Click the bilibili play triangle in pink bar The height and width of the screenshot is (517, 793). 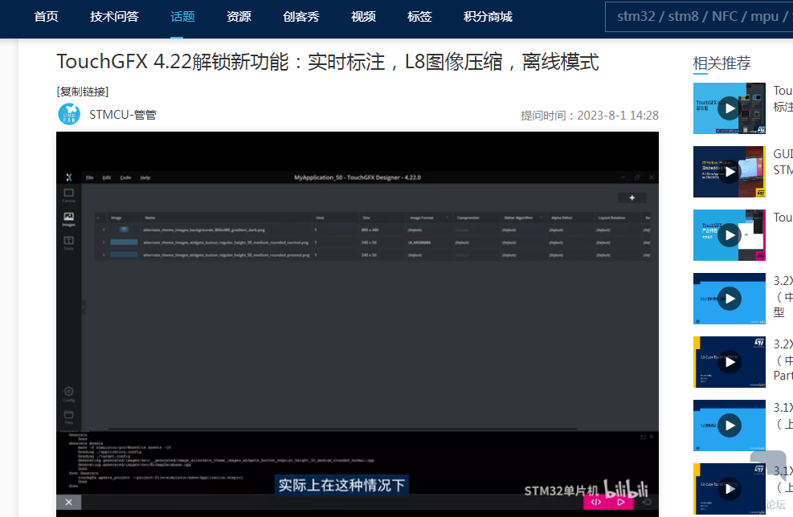621,502
